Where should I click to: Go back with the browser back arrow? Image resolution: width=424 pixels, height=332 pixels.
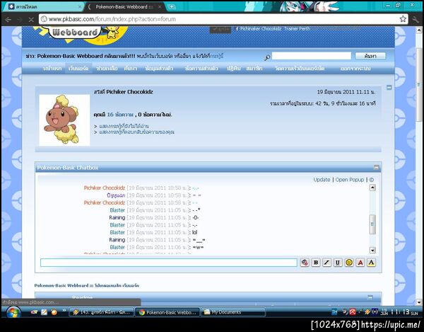8,20
